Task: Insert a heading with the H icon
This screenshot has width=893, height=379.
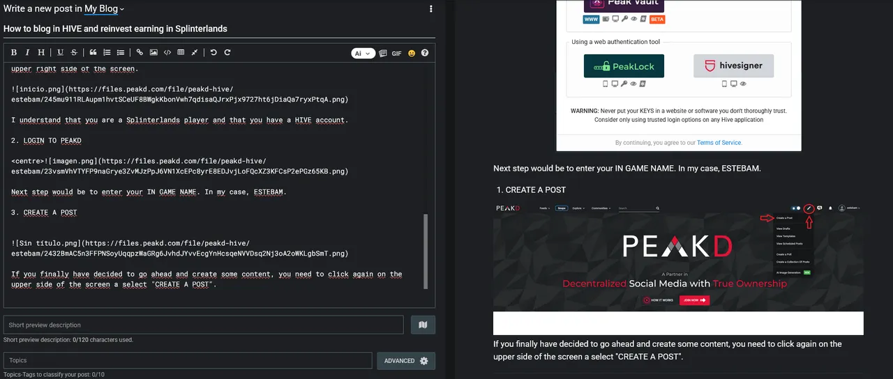Action: (41, 53)
